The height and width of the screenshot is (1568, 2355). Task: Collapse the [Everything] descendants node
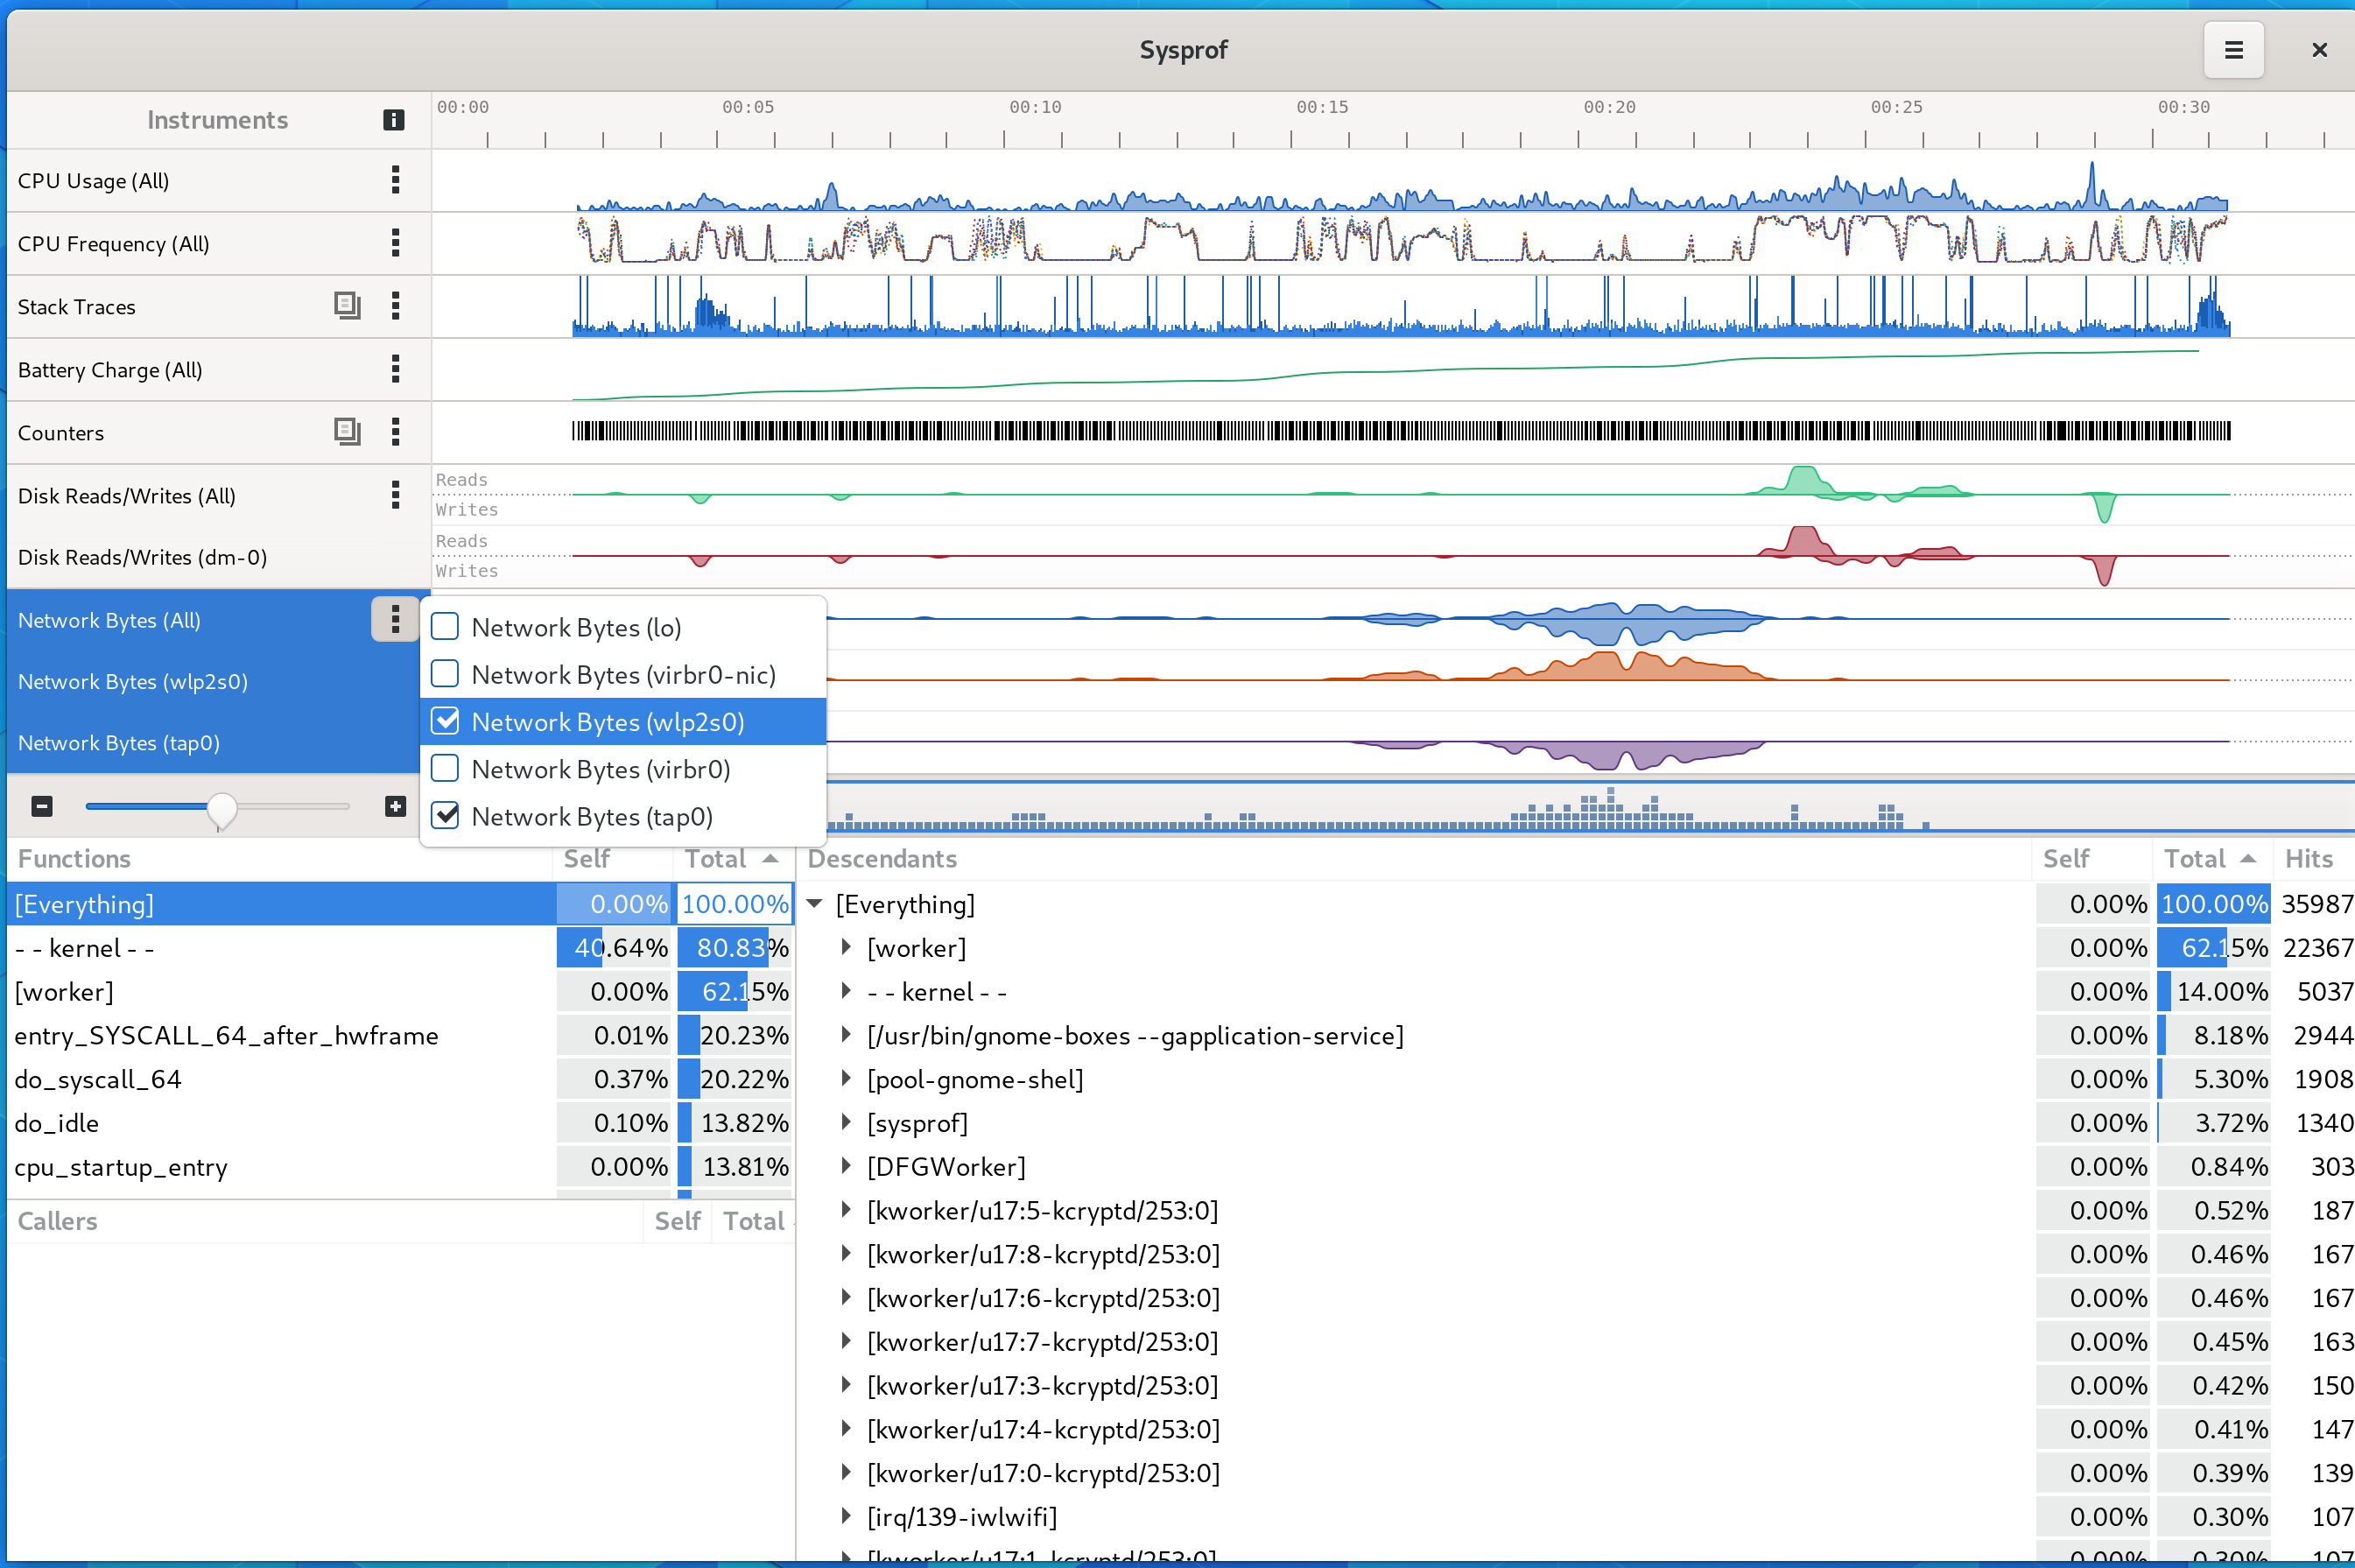point(815,904)
